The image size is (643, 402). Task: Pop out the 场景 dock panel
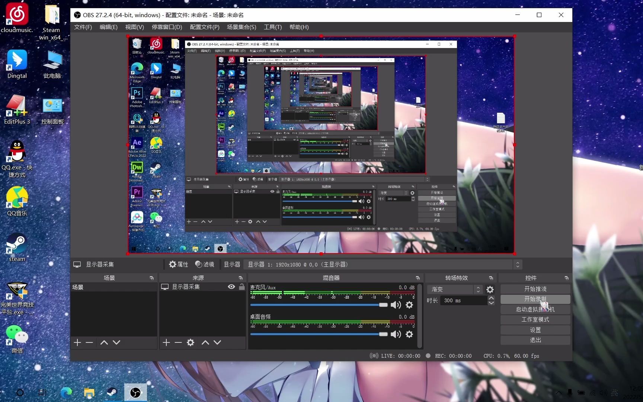pos(151,278)
